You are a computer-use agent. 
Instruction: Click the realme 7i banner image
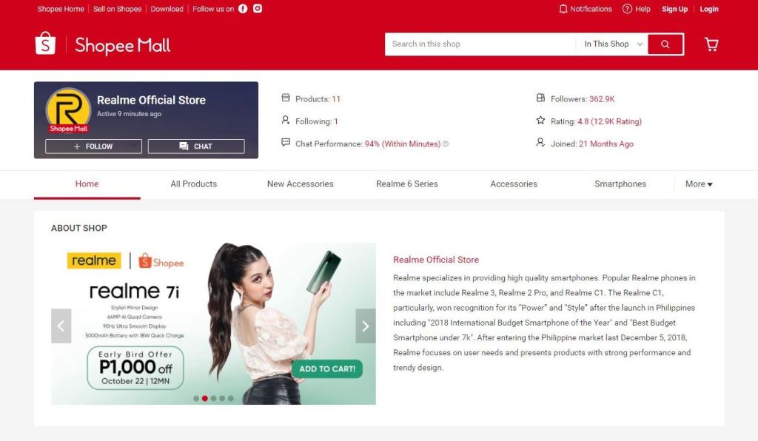pos(213,323)
